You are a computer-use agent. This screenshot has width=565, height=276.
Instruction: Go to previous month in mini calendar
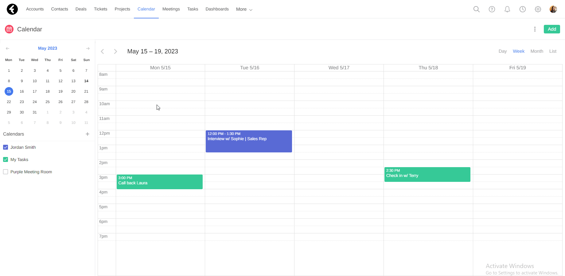coord(8,48)
